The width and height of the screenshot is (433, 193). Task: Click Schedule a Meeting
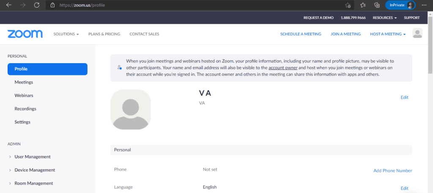coord(301,34)
